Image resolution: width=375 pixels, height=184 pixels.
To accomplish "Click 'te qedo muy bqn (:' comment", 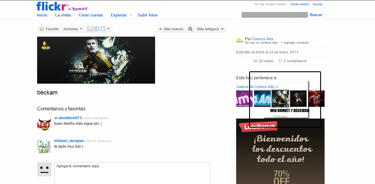I will [x=69, y=146].
